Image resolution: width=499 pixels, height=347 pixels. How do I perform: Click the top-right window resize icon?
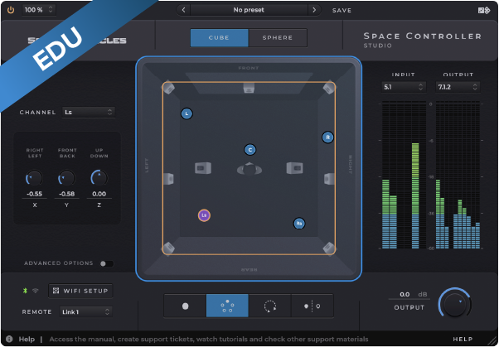click(485, 10)
